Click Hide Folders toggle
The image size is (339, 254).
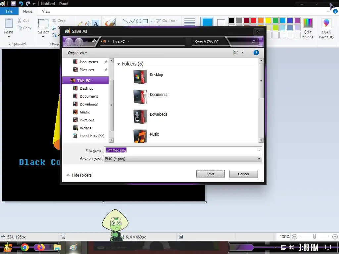pyautogui.click(x=79, y=175)
